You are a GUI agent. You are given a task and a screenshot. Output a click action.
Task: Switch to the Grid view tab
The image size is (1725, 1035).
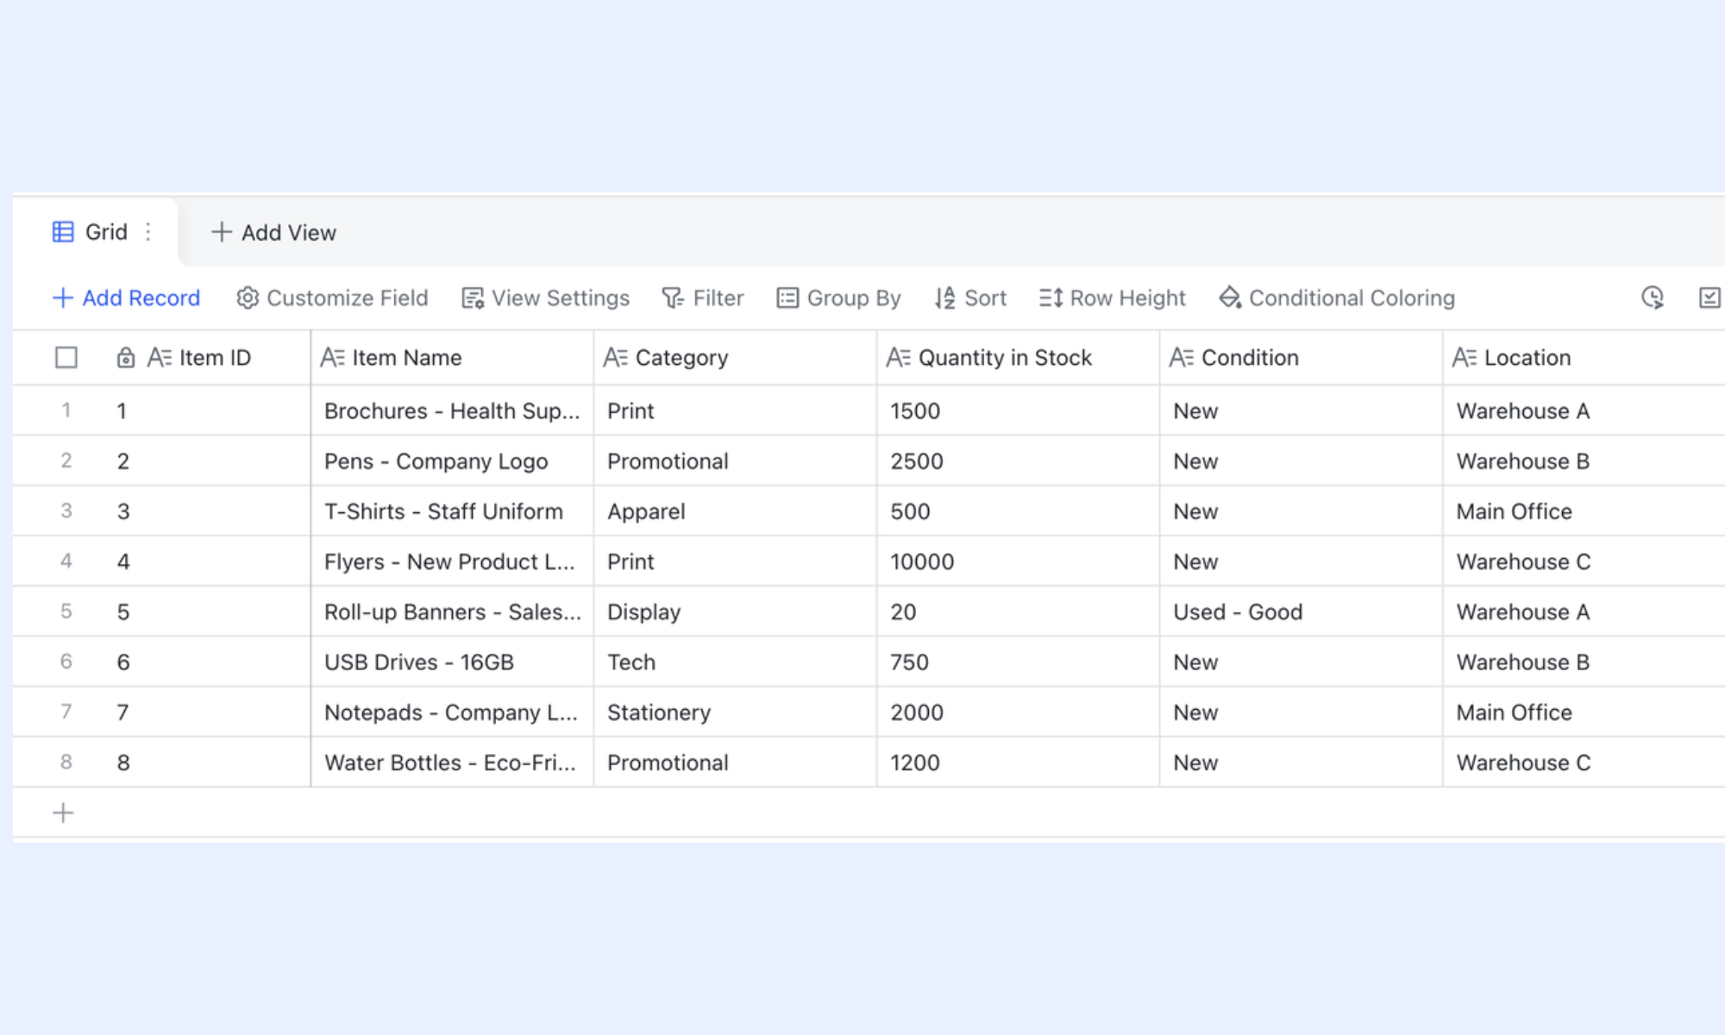[x=95, y=232]
